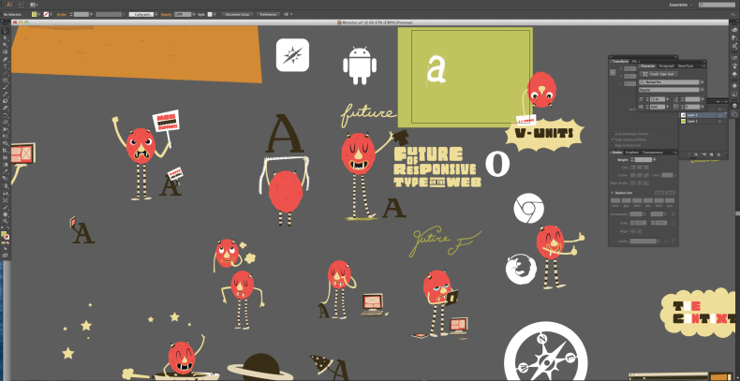Screen dimensions: 740x381
Task: Open the Profile dropdown in Stroke panel
Action: coord(659,241)
